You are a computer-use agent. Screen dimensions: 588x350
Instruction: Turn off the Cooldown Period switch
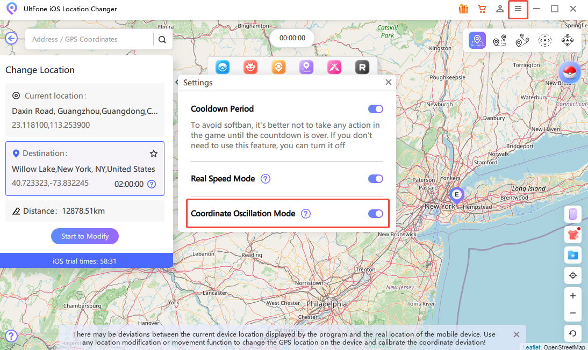tap(375, 109)
